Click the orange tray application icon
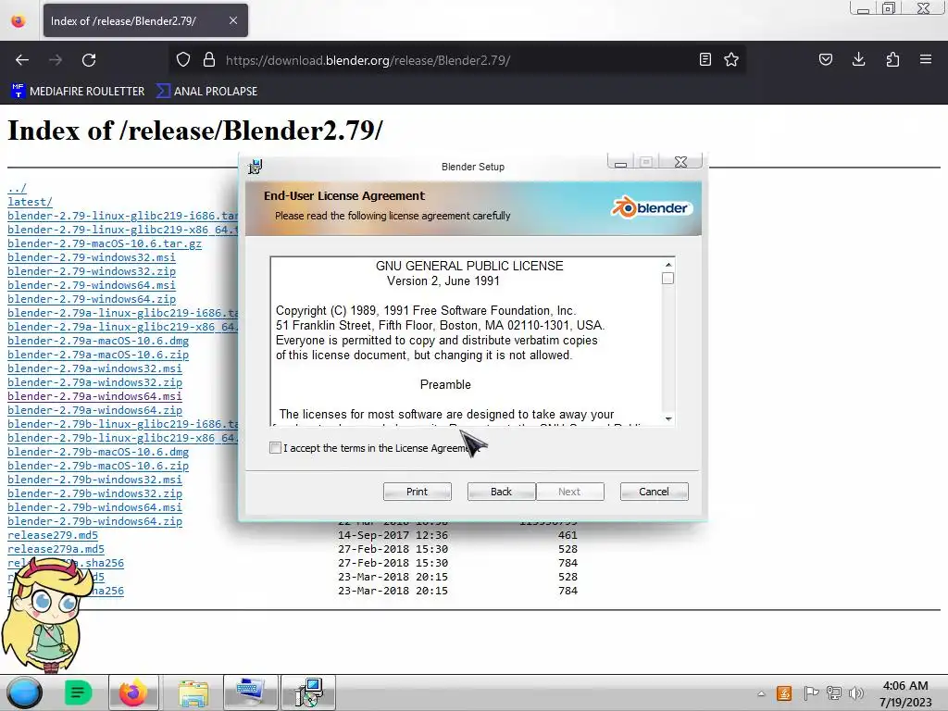This screenshot has width=948, height=711. click(x=784, y=693)
